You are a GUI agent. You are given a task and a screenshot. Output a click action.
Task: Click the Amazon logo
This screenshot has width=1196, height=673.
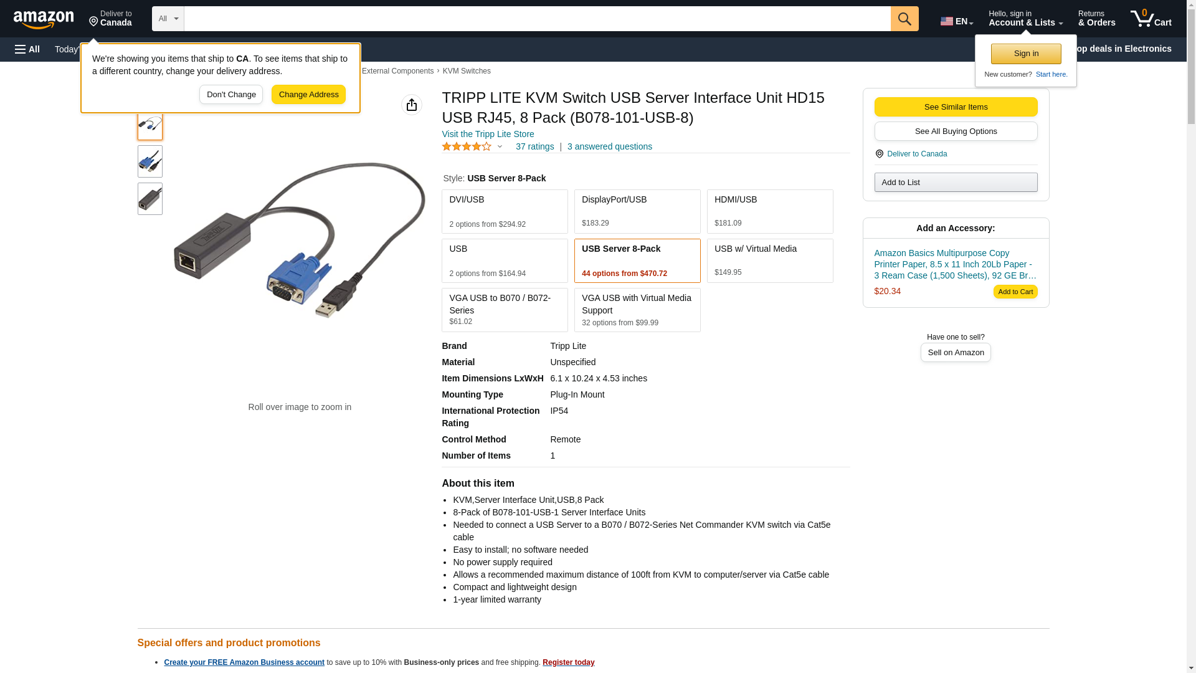(x=44, y=19)
